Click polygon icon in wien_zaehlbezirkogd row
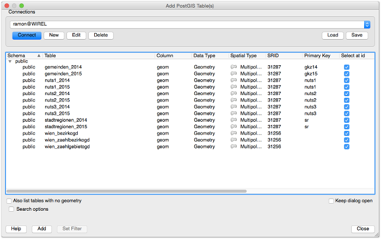Image resolution: width=381 pixels, height=239 pixels. (x=233, y=140)
